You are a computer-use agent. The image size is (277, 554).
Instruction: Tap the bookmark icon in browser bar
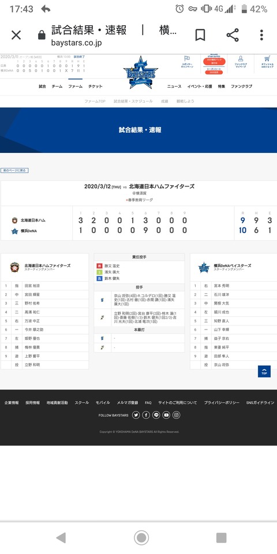click(x=200, y=35)
